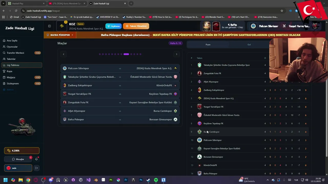Click Bursa Cantıkspor logo in match list
The width and height of the screenshot is (328, 184).
[x=175, y=111]
